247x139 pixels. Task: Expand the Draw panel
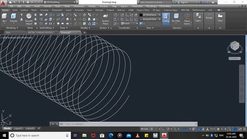[64, 28]
